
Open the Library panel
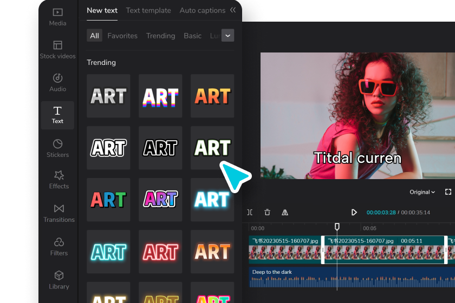pyautogui.click(x=58, y=280)
